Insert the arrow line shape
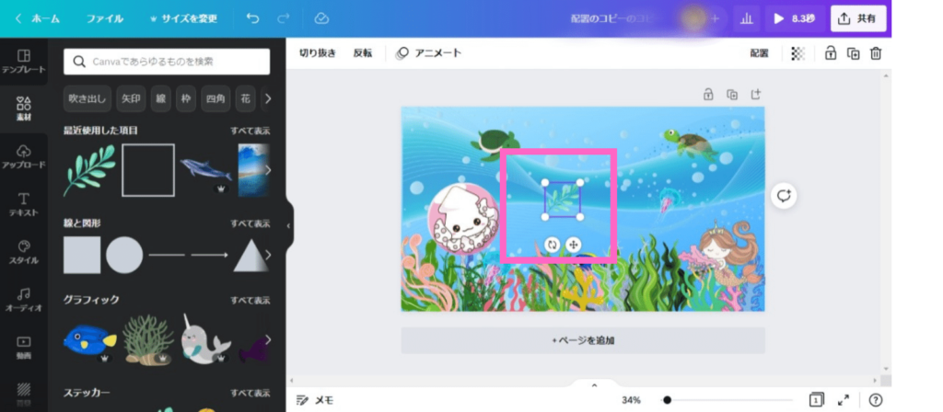 coord(209,255)
